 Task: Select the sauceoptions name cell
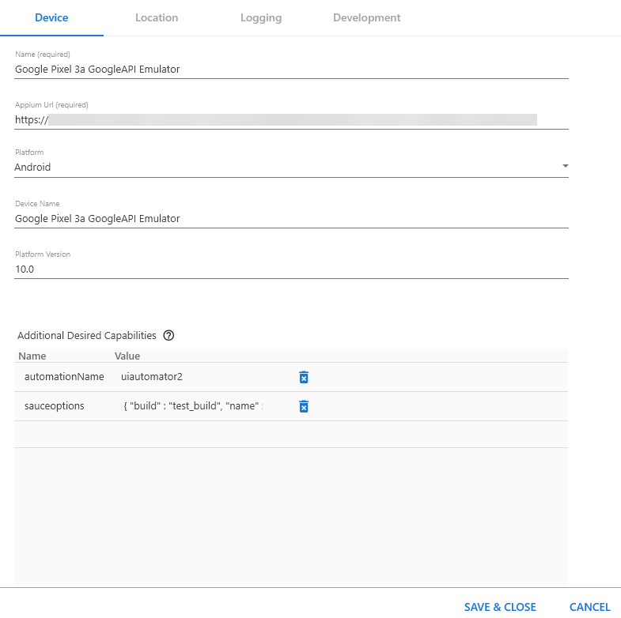(55, 406)
